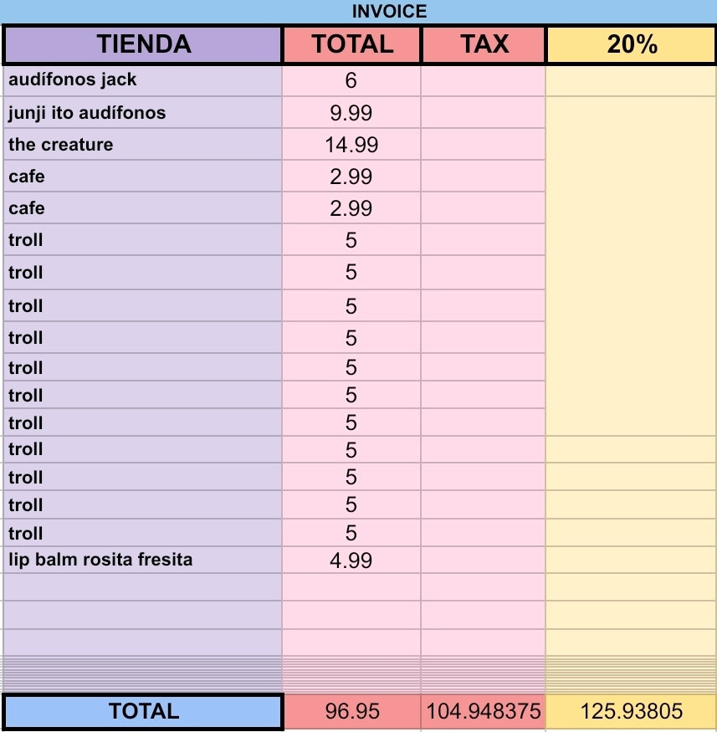Image resolution: width=717 pixels, height=732 pixels.
Task: Select the empty 20% cell beside 'audífonos jack'
Action: click(x=631, y=81)
